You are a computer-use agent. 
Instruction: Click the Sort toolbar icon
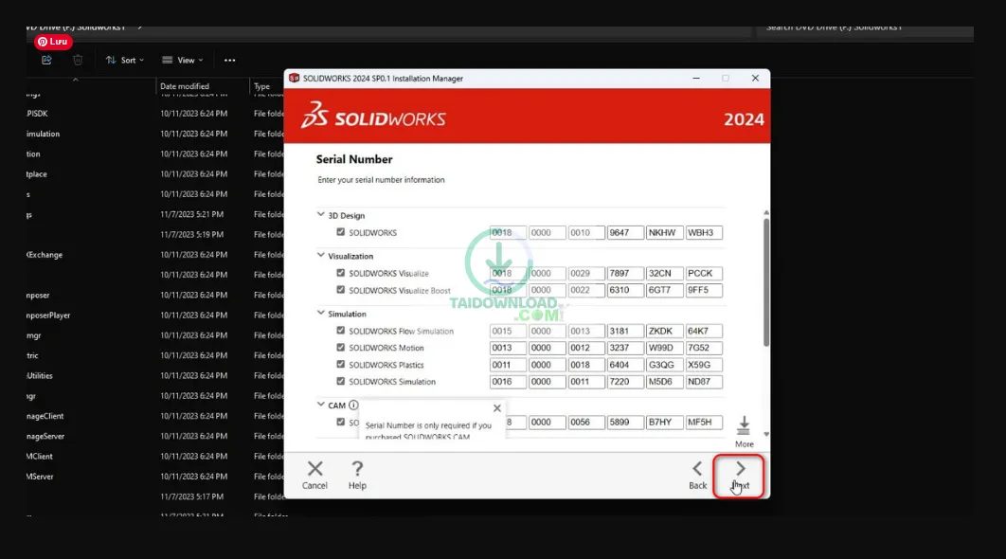pos(124,59)
